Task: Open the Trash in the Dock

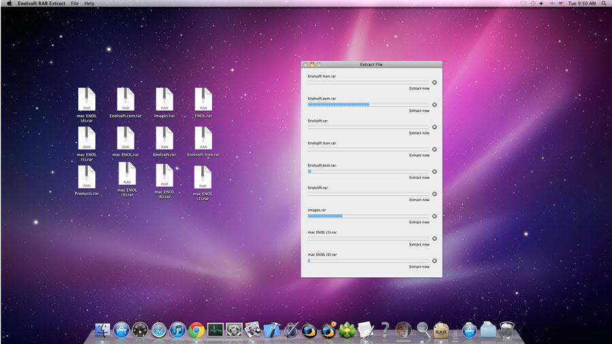Action: [507, 330]
